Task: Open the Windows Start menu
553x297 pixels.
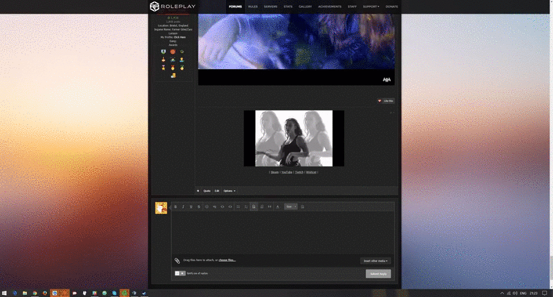Action: coord(4,293)
